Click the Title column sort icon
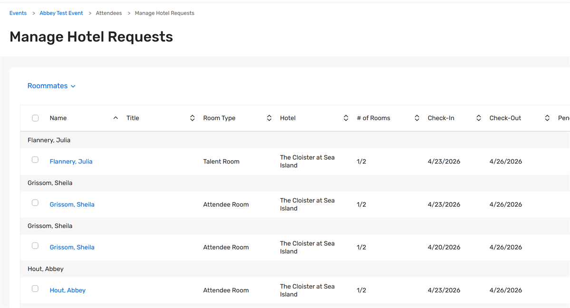This screenshot has width=570, height=308. coord(192,118)
